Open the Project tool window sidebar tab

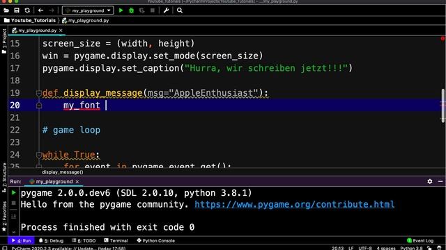(4, 41)
